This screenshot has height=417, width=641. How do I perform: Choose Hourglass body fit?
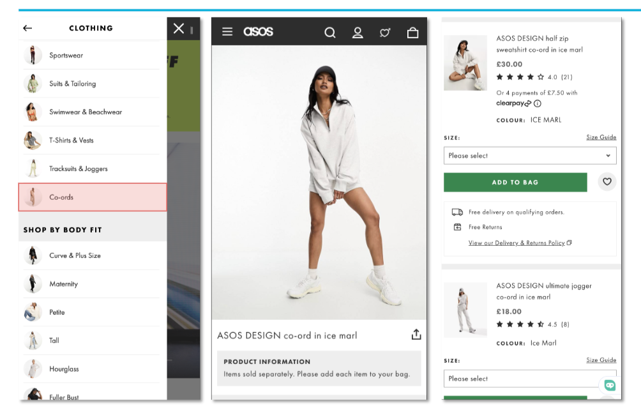(x=91, y=368)
